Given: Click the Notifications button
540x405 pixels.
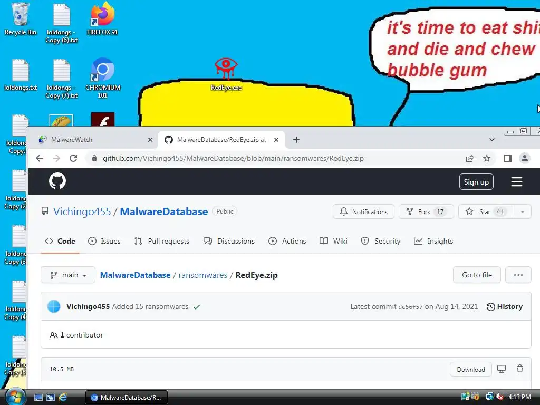Looking at the screenshot, I should point(363,212).
